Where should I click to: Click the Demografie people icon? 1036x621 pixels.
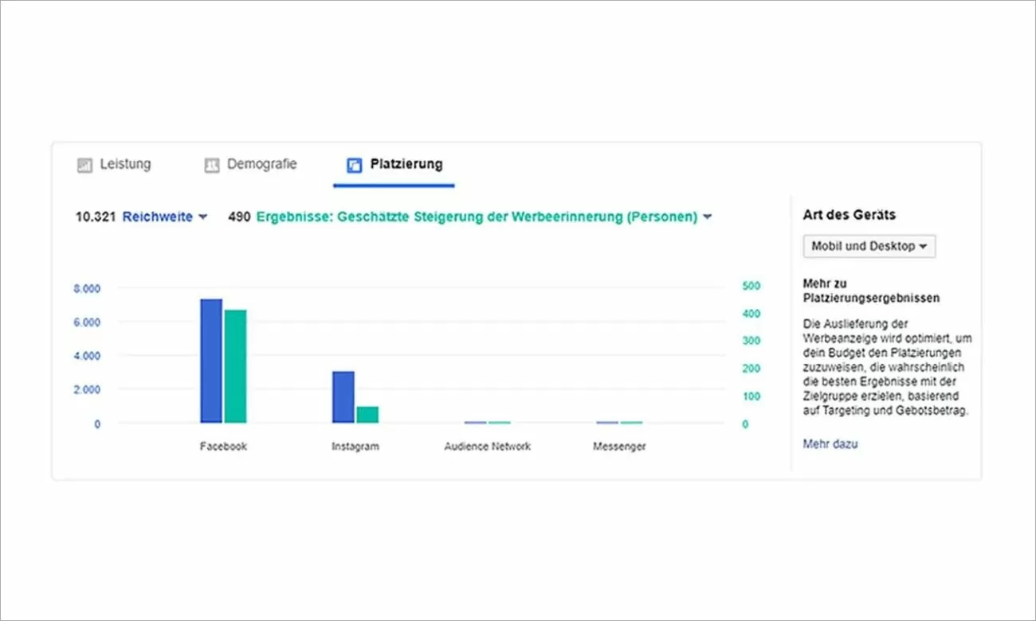(x=211, y=164)
